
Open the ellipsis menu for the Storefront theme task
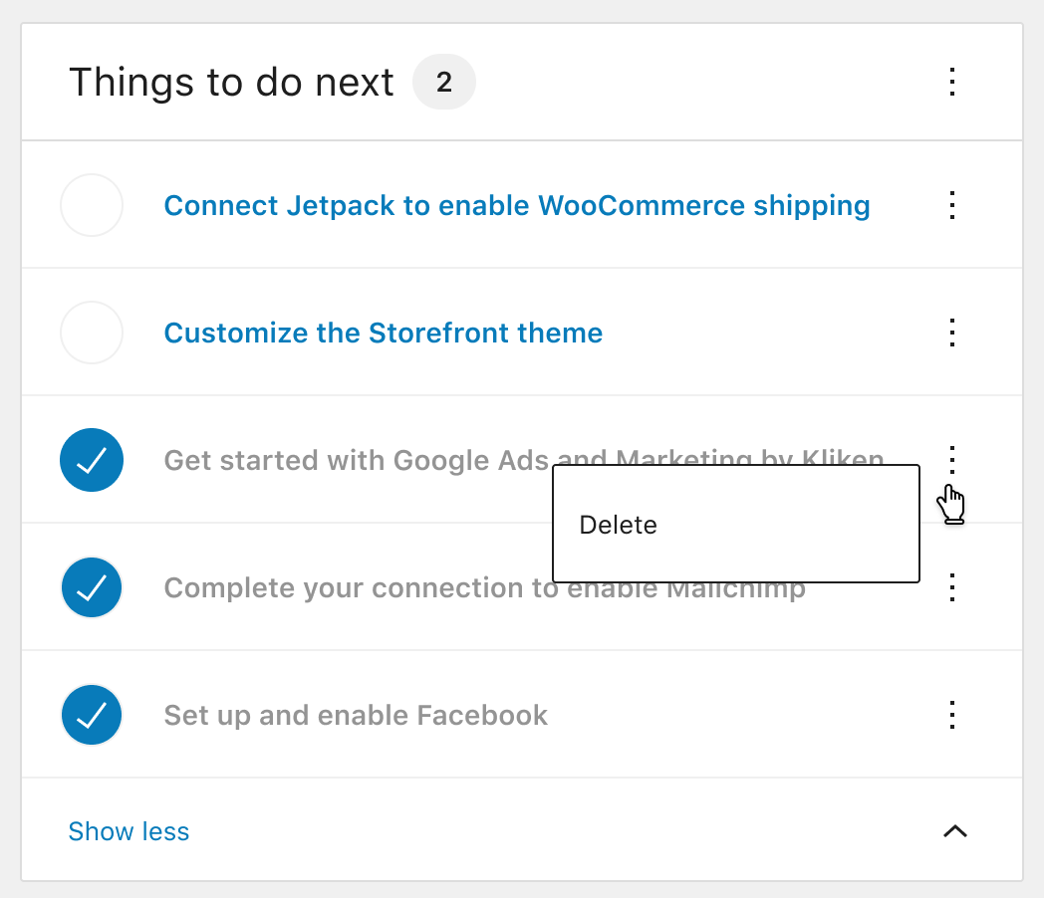click(x=951, y=333)
